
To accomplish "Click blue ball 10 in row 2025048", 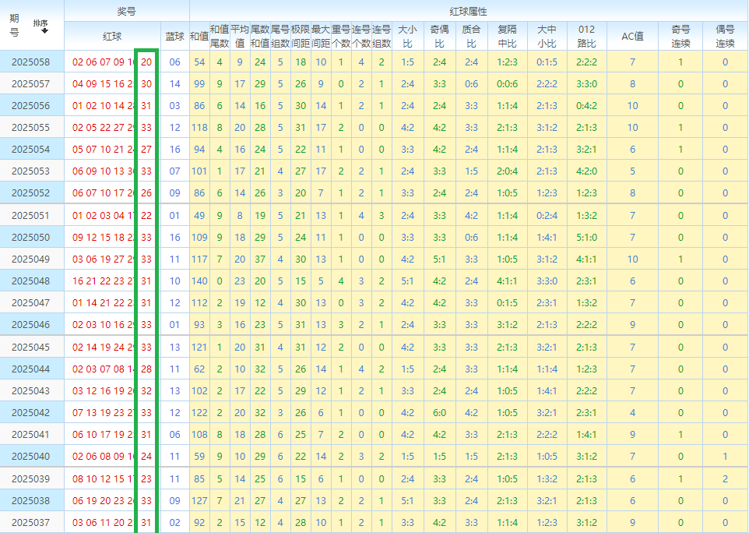I will (x=175, y=281).
